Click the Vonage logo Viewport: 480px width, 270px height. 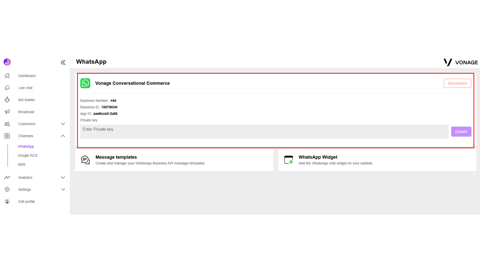(x=460, y=62)
